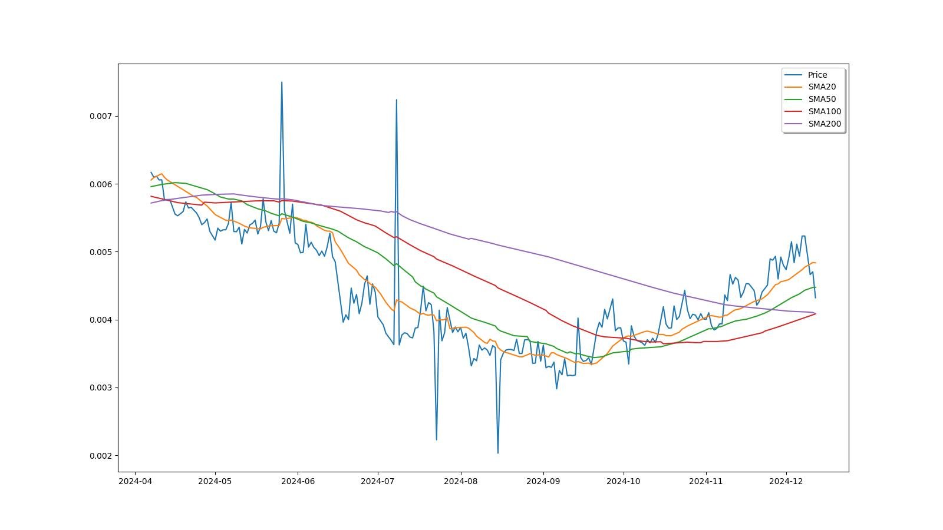
Task: Click the price spike peak in early July
Action: [x=396, y=100]
